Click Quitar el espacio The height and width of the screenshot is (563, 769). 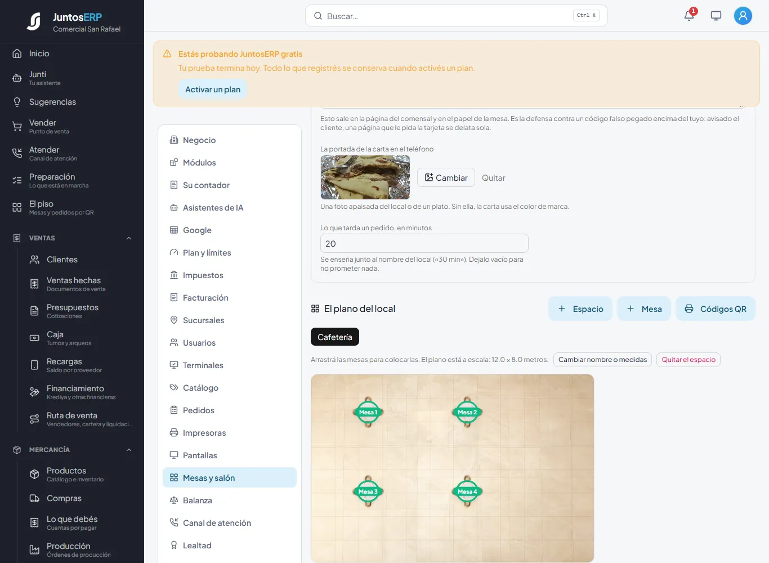coord(688,360)
